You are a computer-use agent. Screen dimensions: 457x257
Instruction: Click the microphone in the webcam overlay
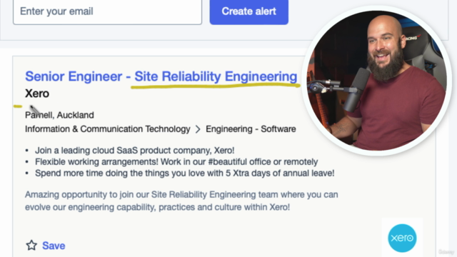click(356, 89)
